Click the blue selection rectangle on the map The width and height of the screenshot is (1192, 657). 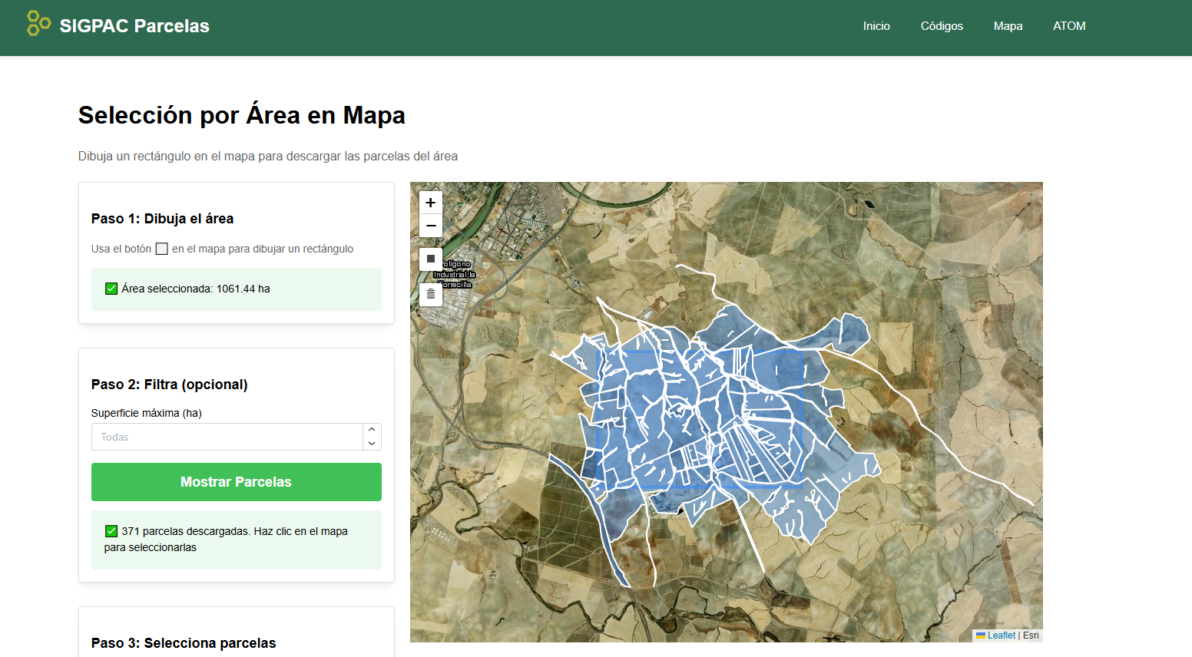[699, 418]
